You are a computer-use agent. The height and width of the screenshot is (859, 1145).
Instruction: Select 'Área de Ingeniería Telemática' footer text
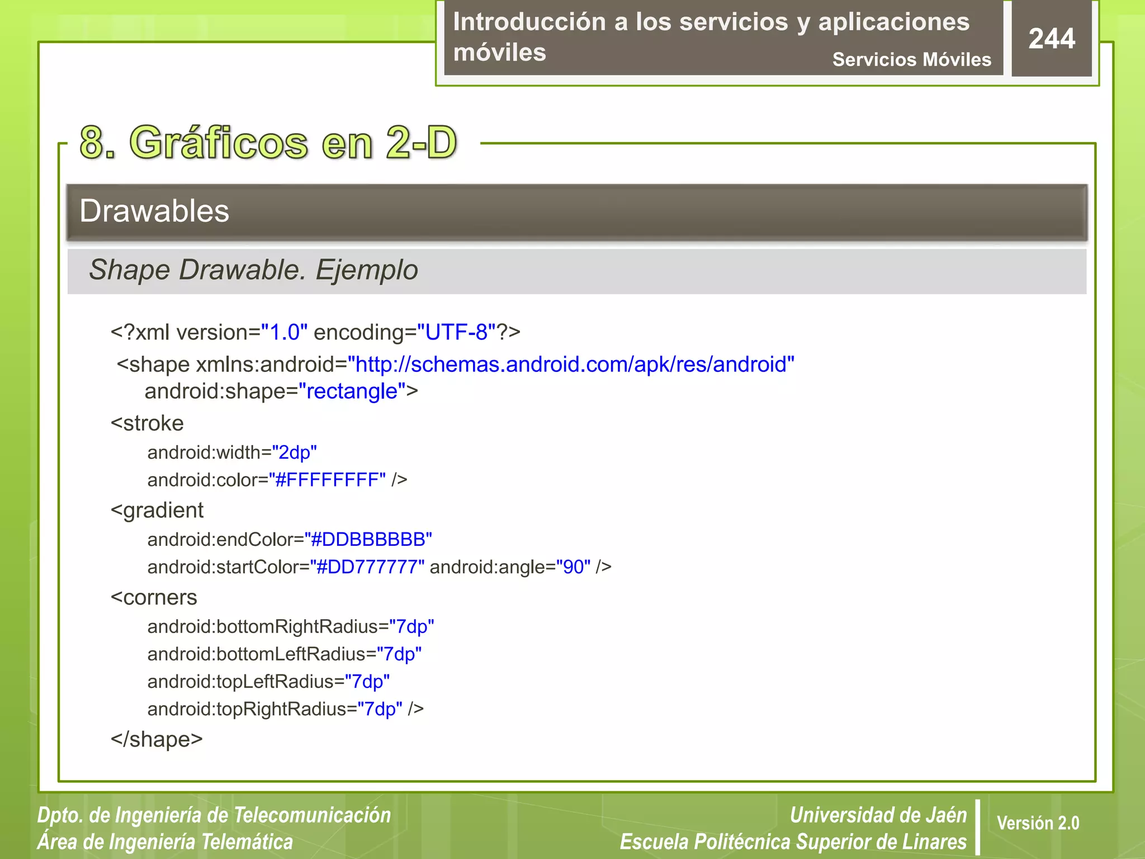pyautogui.click(x=165, y=842)
